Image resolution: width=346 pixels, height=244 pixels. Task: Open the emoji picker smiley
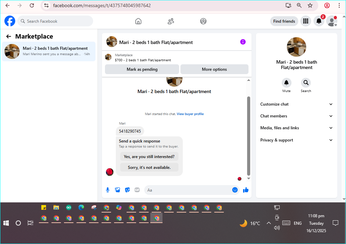(x=235, y=190)
